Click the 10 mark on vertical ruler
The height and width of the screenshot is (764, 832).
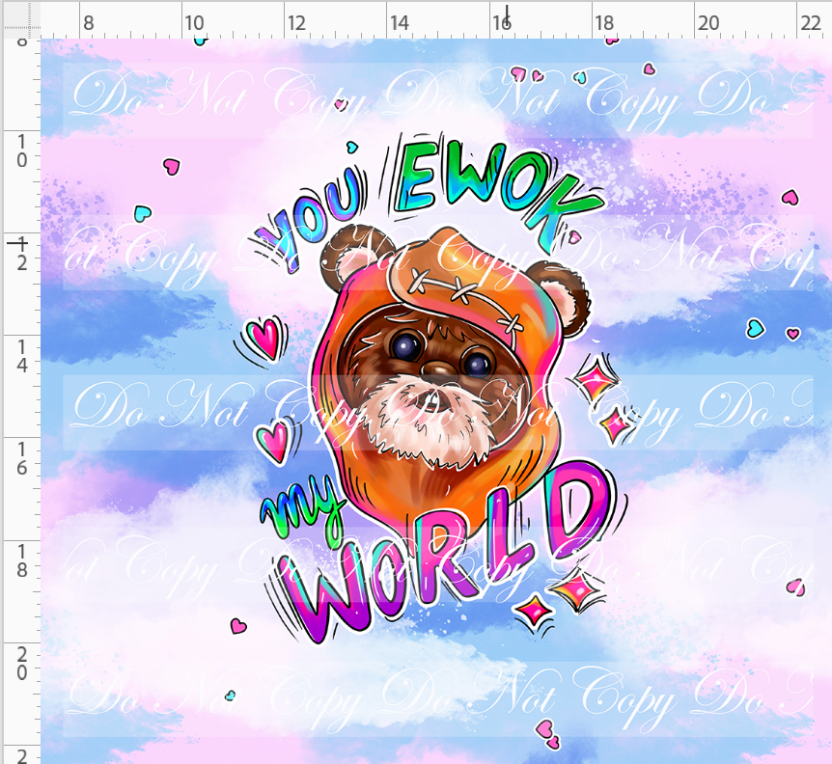click(22, 150)
